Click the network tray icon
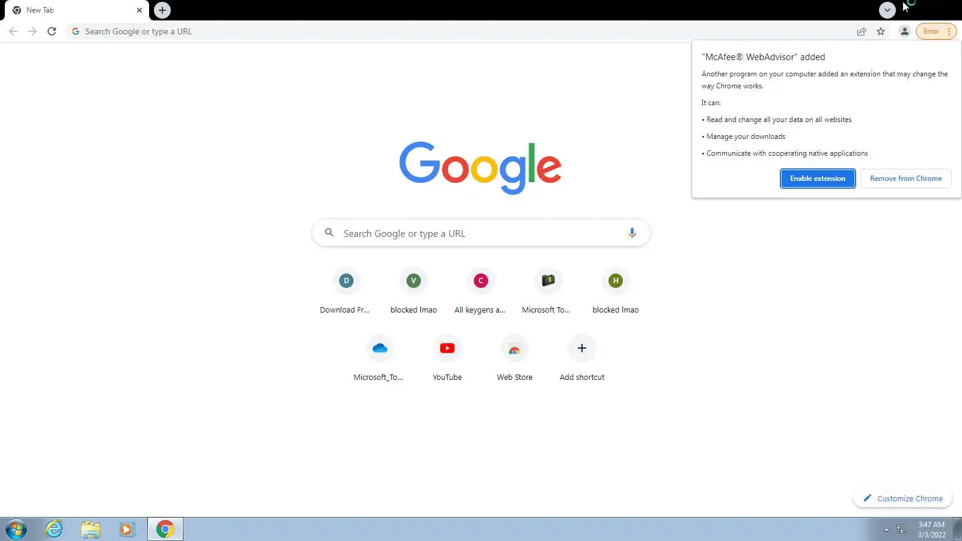The height and width of the screenshot is (541, 962). pos(901,530)
